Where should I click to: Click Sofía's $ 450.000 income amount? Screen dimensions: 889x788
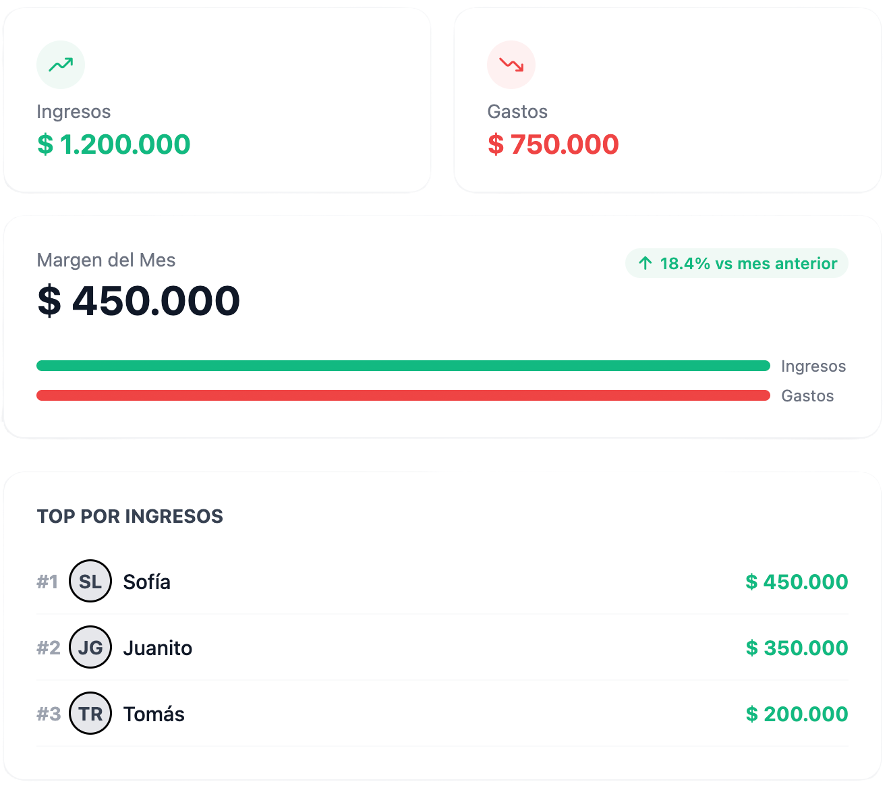[797, 582]
